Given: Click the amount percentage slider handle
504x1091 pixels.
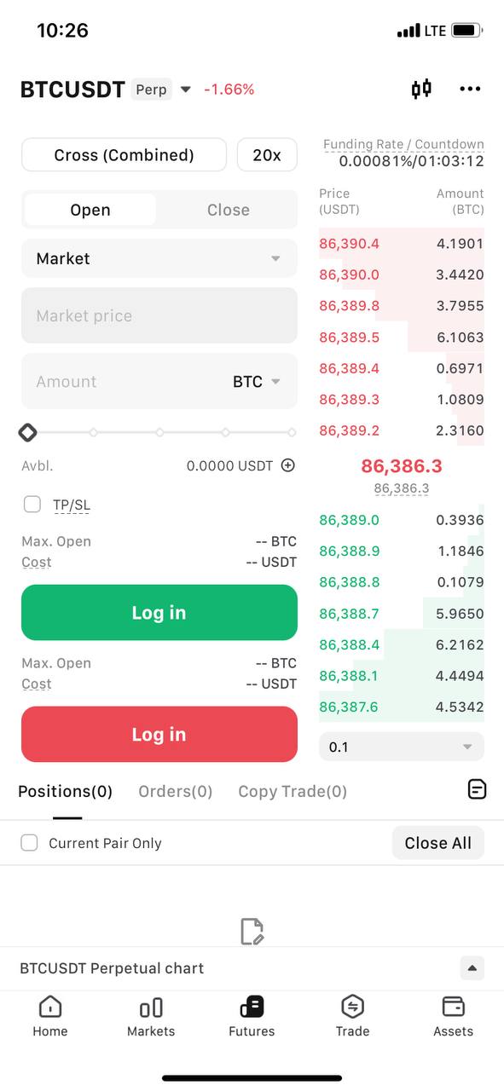Looking at the screenshot, I should coord(27,433).
